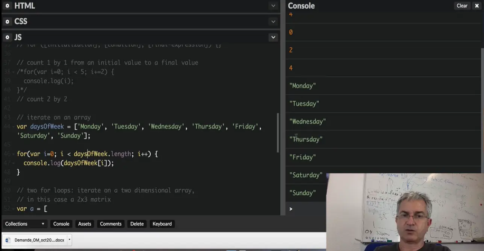Click the webcam video overlay
This screenshot has height=251, width=484.
point(405,212)
